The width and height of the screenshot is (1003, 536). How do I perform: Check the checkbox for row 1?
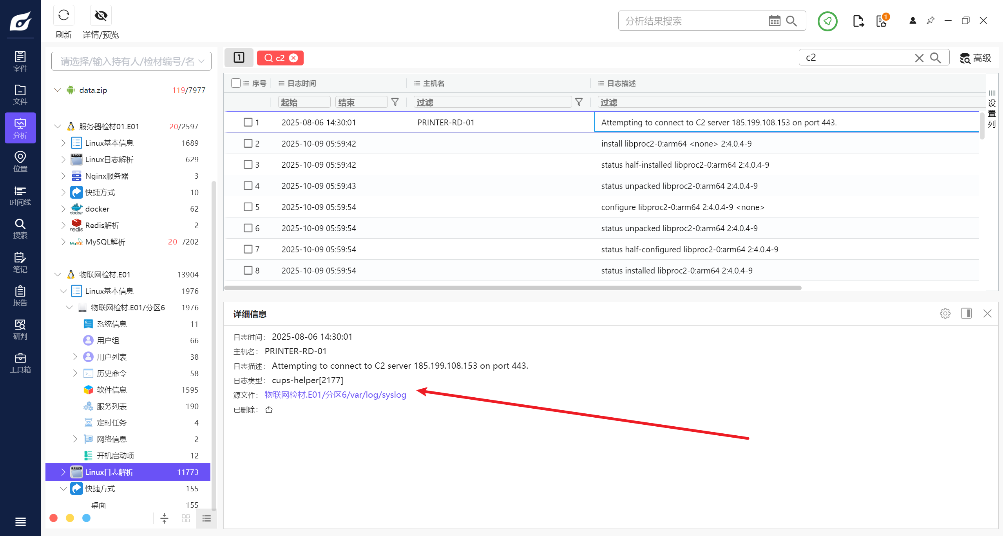(x=248, y=122)
